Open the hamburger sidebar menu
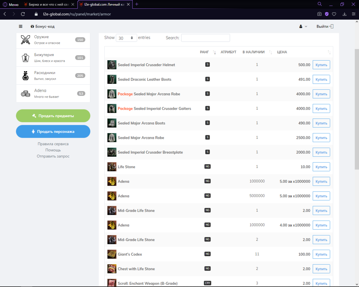 coord(20,26)
